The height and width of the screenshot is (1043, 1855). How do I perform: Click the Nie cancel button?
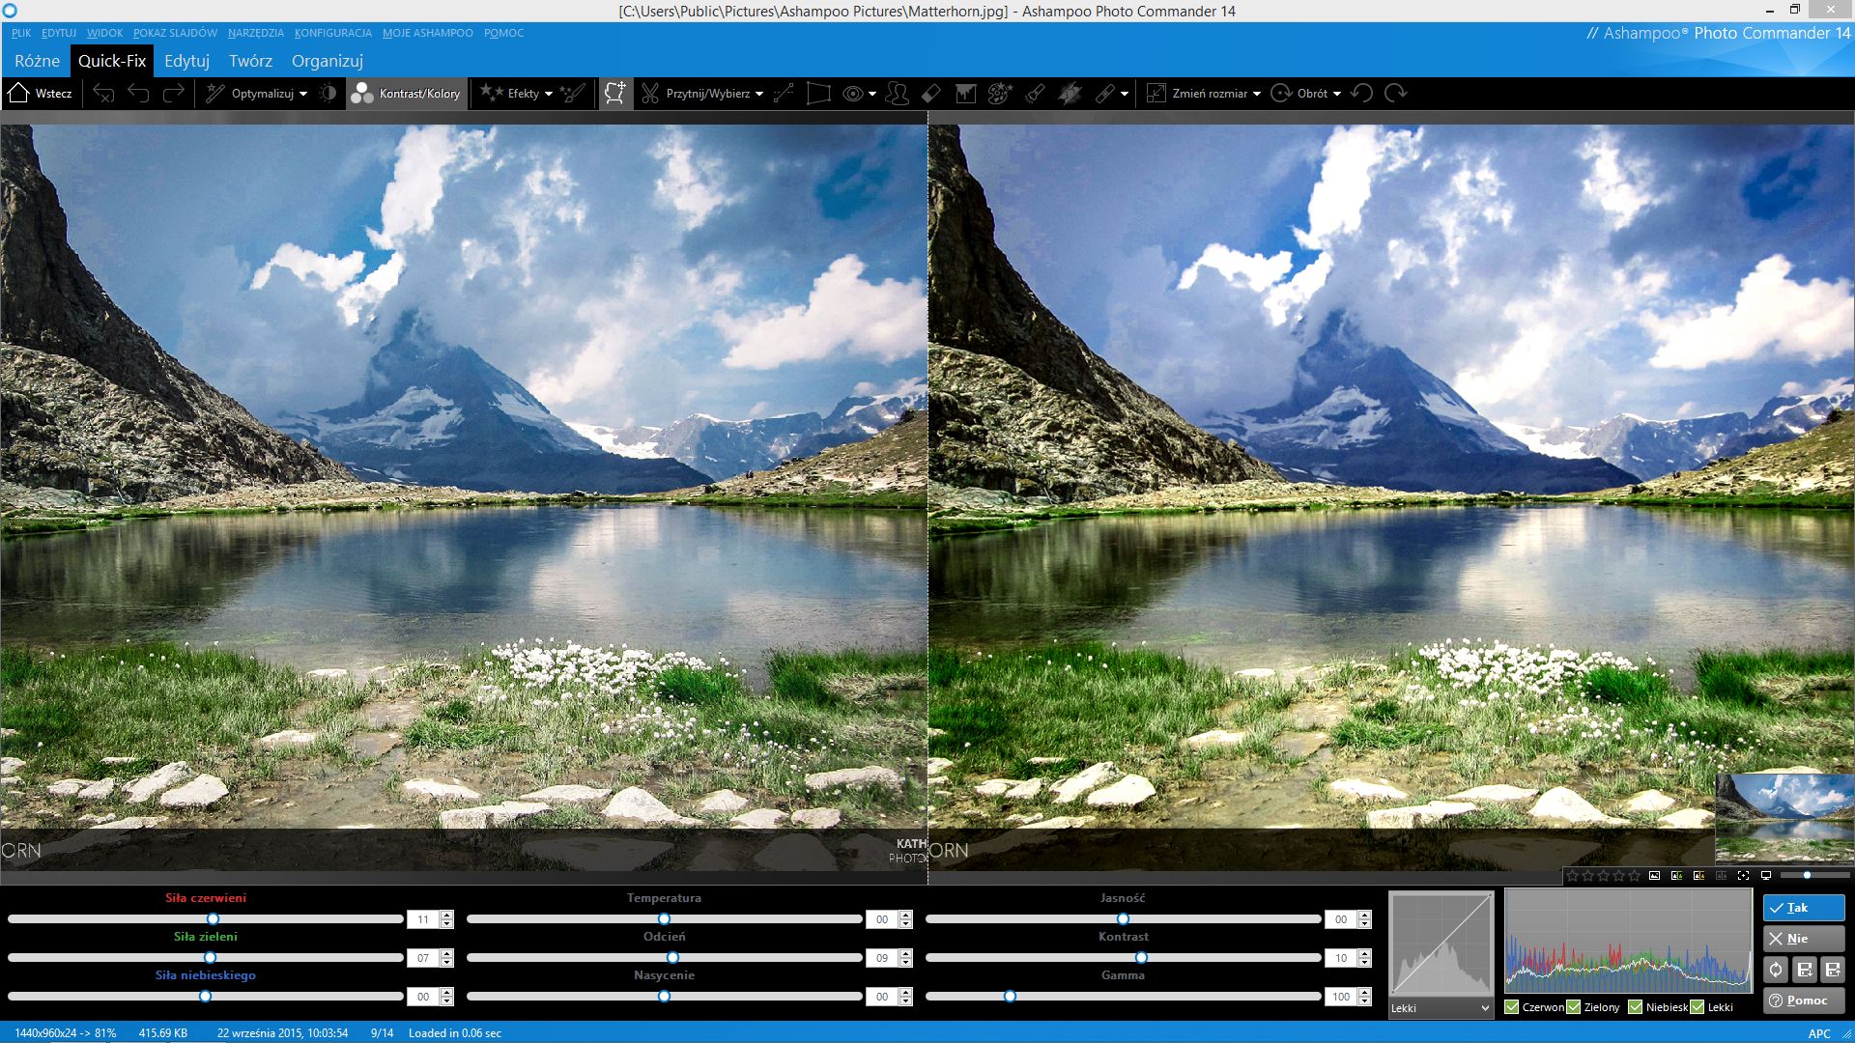1803,939
